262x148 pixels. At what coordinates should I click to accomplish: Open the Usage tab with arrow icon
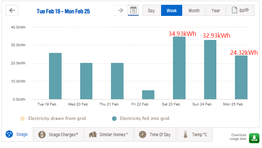[x=17, y=134]
